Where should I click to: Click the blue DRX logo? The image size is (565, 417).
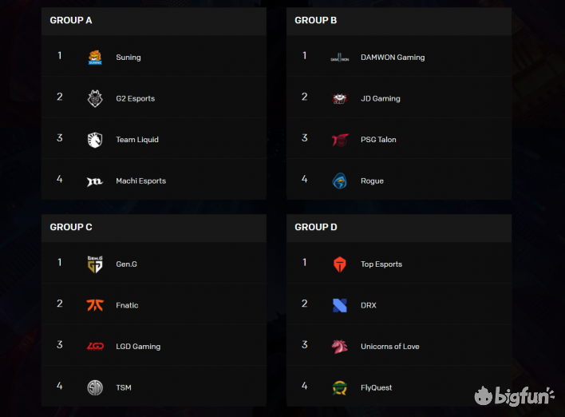coord(340,305)
